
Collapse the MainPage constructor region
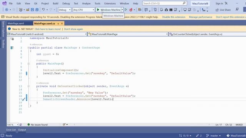point(28,64)
